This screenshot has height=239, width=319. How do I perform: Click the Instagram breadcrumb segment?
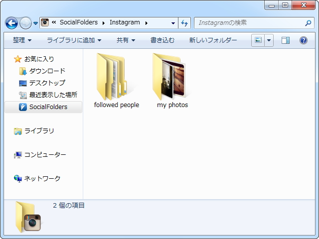tap(125, 22)
